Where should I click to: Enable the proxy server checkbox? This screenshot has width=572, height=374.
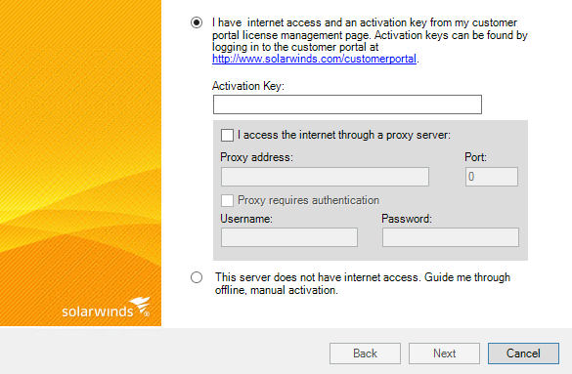[x=227, y=135]
